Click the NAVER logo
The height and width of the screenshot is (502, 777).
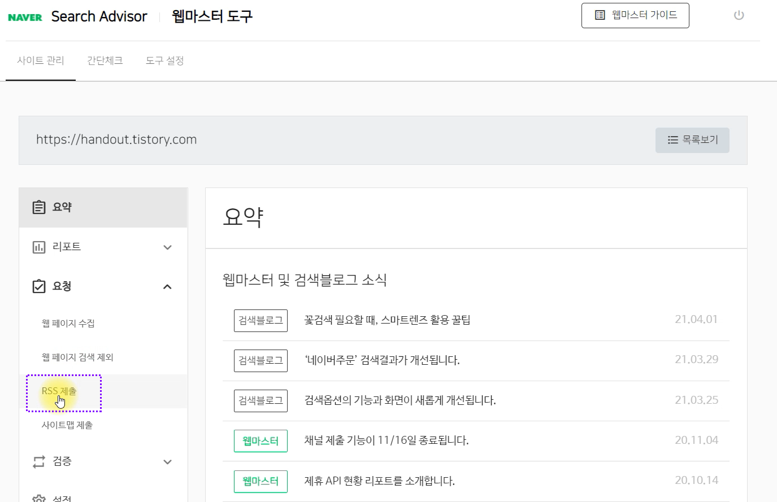25,18
